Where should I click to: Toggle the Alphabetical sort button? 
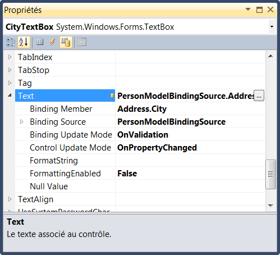point(24,42)
